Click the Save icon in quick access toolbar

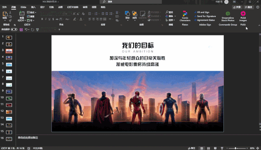point(21,30)
